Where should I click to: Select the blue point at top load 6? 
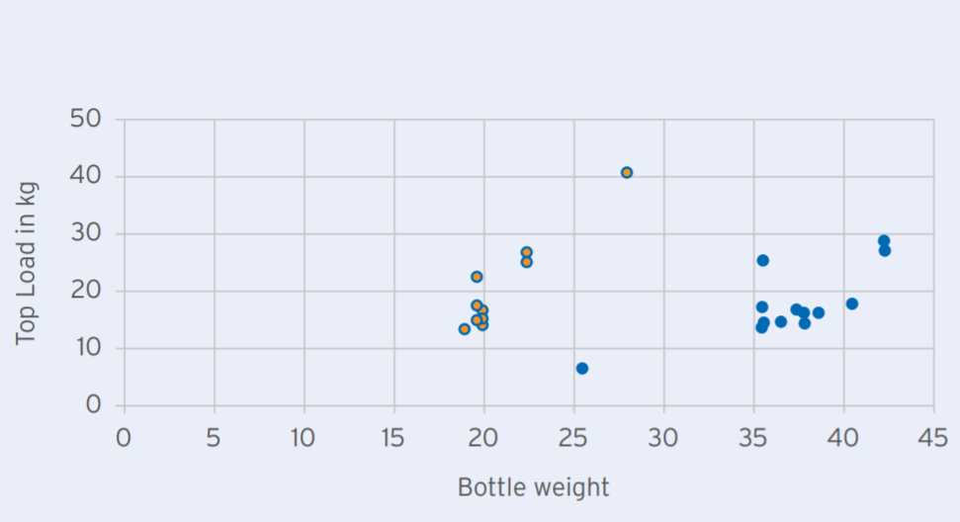582,369
